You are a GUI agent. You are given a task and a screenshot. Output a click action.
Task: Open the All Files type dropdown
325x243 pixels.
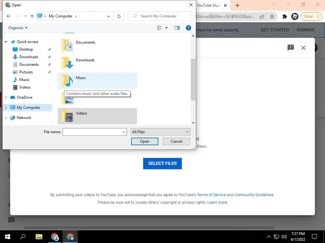click(160, 132)
